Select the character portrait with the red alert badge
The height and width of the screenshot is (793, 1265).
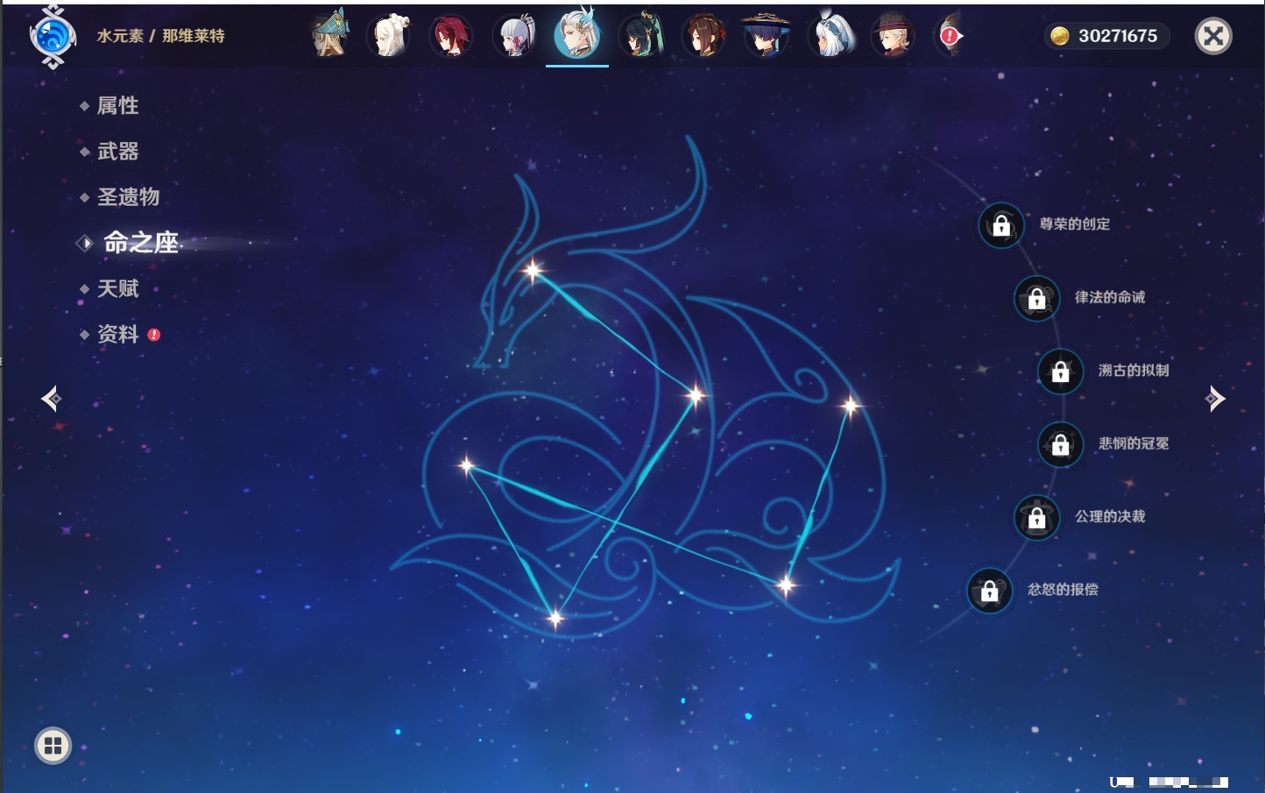click(950, 37)
